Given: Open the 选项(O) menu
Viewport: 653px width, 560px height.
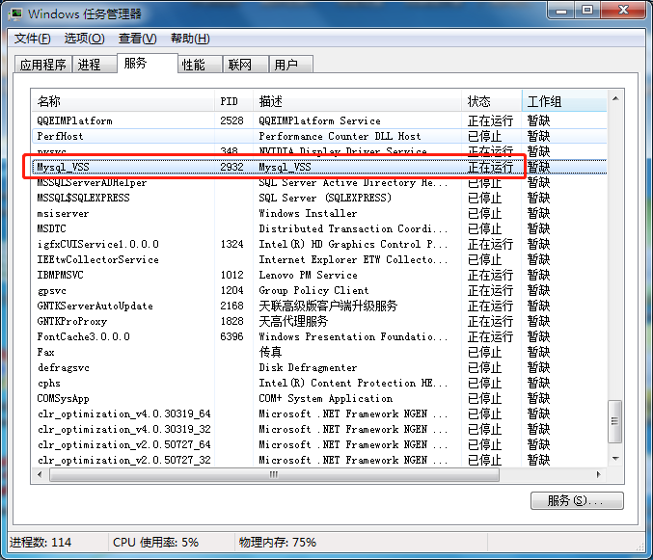Looking at the screenshot, I should click(84, 39).
